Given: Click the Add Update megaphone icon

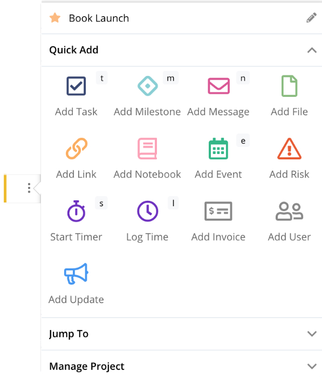Looking at the screenshot, I should coord(76,274).
